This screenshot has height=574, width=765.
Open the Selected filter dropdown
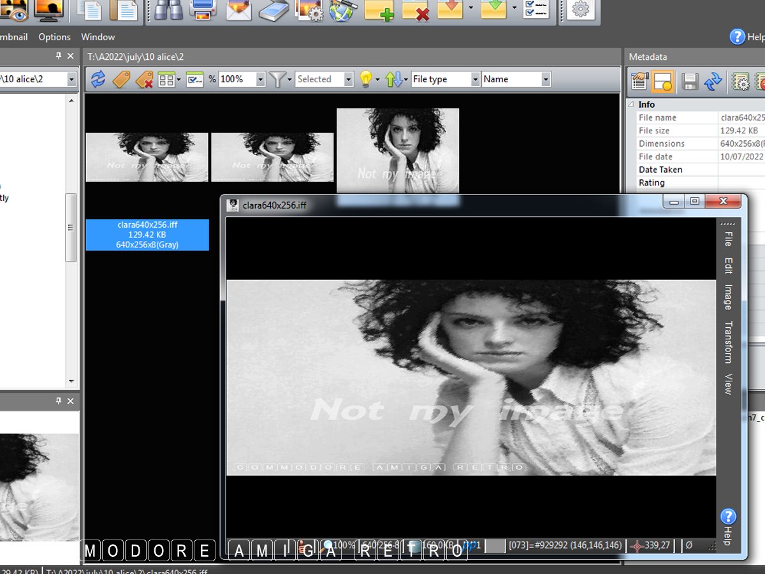348,79
